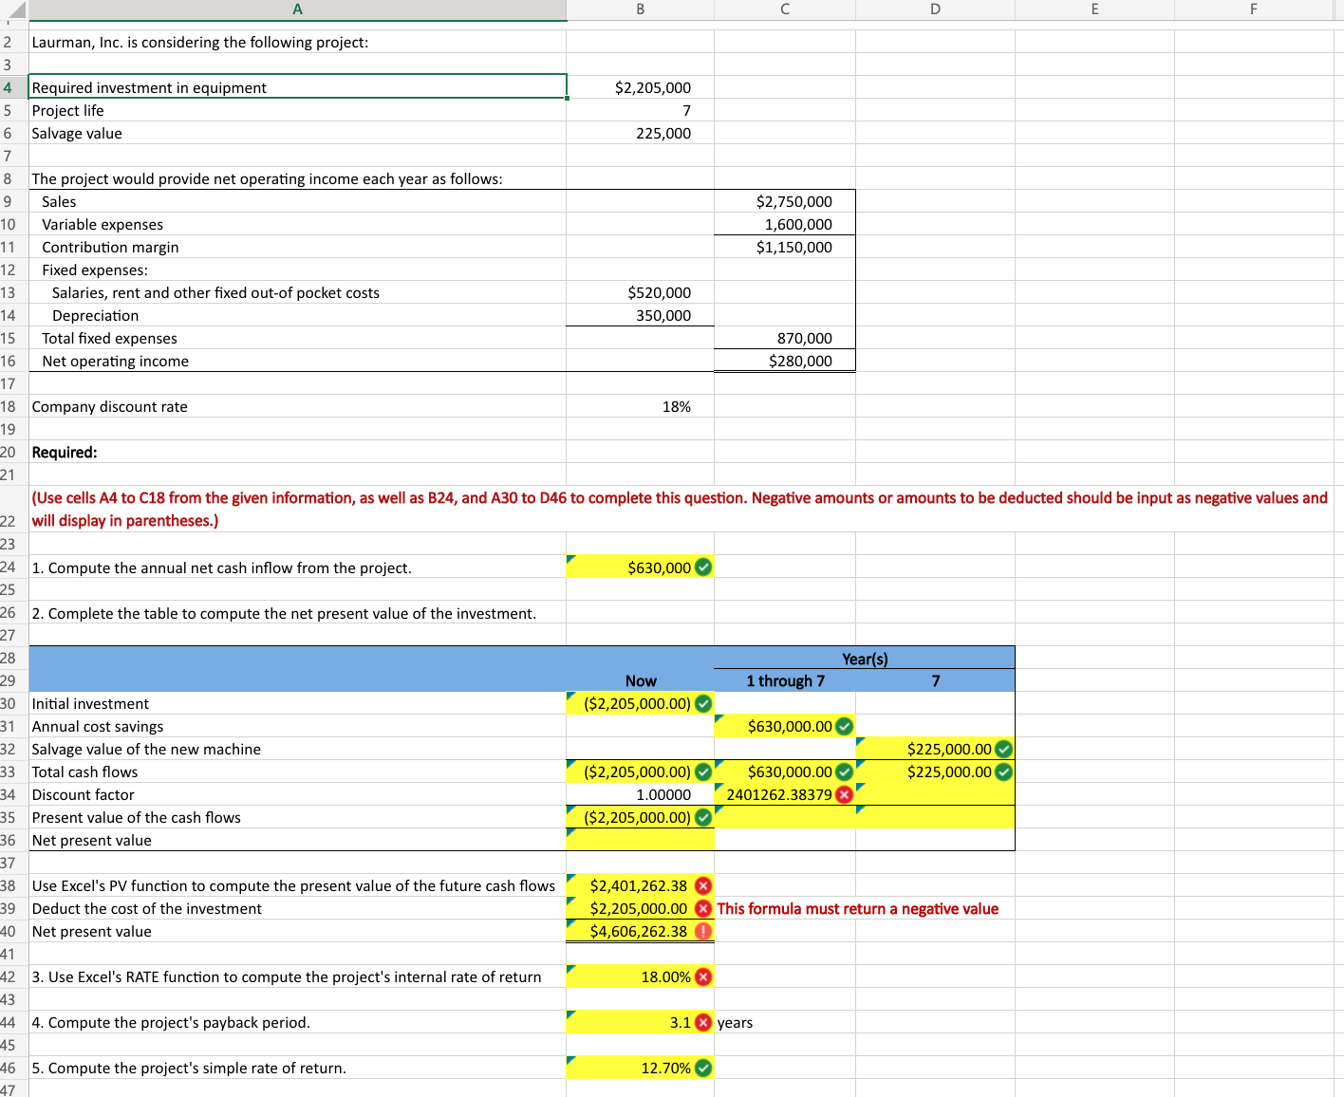Image resolution: width=1344 pixels, height=1097 pixels.
Task: Select the cell showing Sales of $2,750,000
Action: click(785, 201)
